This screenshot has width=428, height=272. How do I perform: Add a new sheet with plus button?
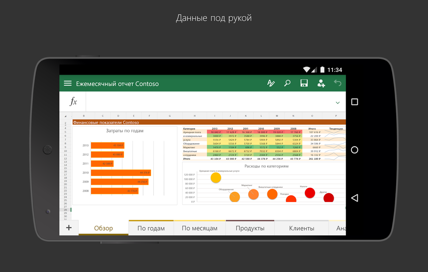pyautogui.click(x=69, y=228)
